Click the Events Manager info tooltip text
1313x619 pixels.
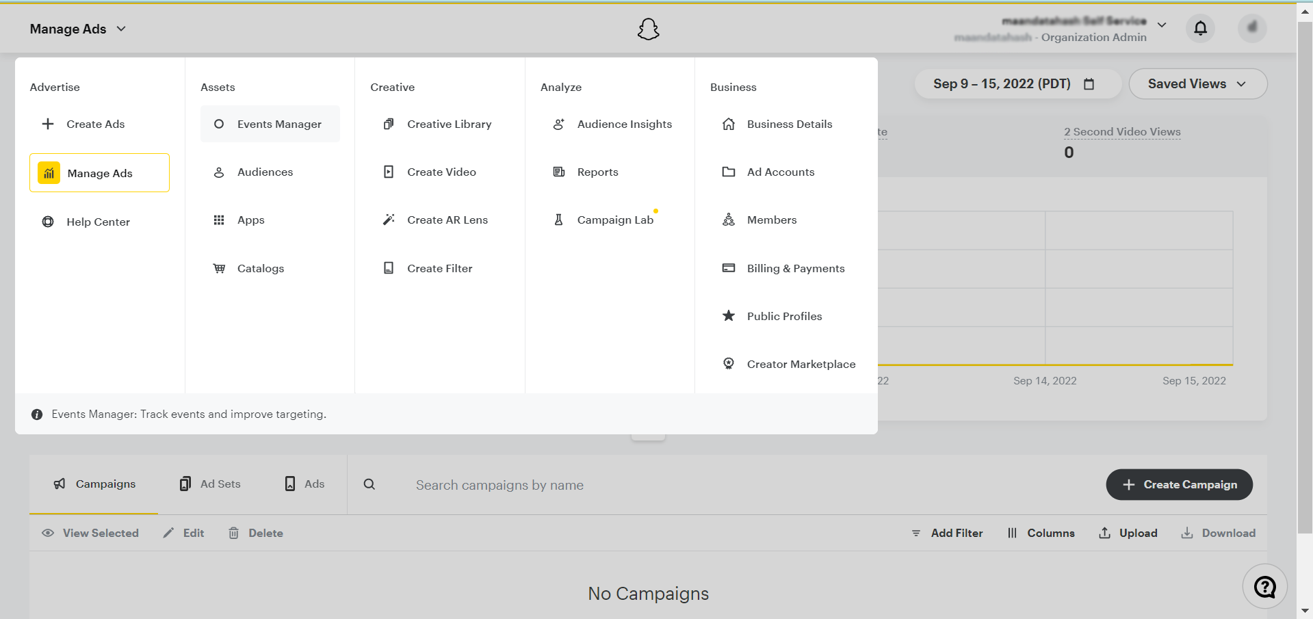pyautogui.click(x=189, y=414)
